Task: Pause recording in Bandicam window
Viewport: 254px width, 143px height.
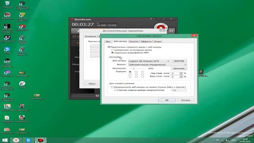Action: (x=171, y=31)
